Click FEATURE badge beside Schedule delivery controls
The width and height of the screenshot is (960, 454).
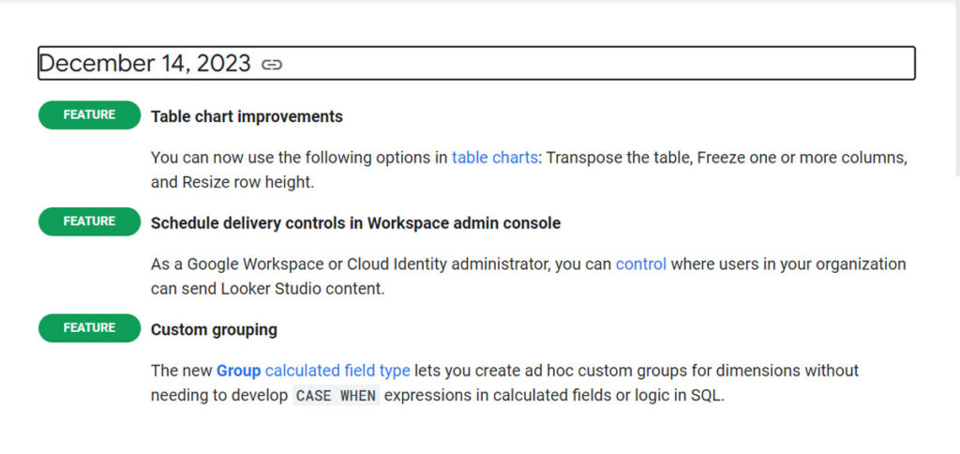coord(89,221)
